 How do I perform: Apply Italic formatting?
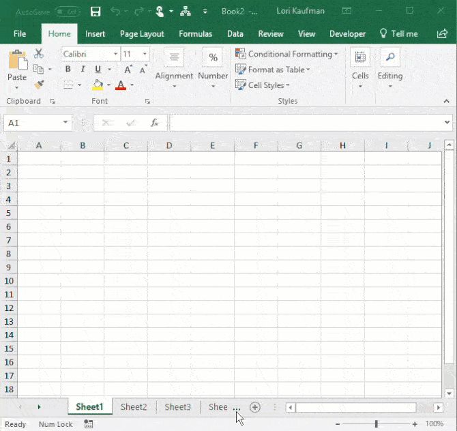click(83, 69)
